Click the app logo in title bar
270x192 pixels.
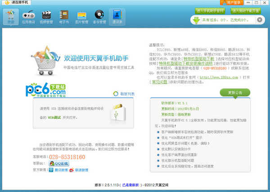click(7, 2)
